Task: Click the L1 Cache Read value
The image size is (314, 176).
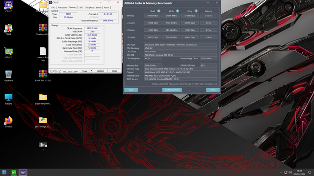Action: [x=153, y=23]
